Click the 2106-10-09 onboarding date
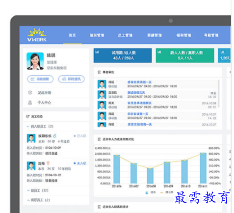Viewport: 234px width, 213px height. pos(53,148)
